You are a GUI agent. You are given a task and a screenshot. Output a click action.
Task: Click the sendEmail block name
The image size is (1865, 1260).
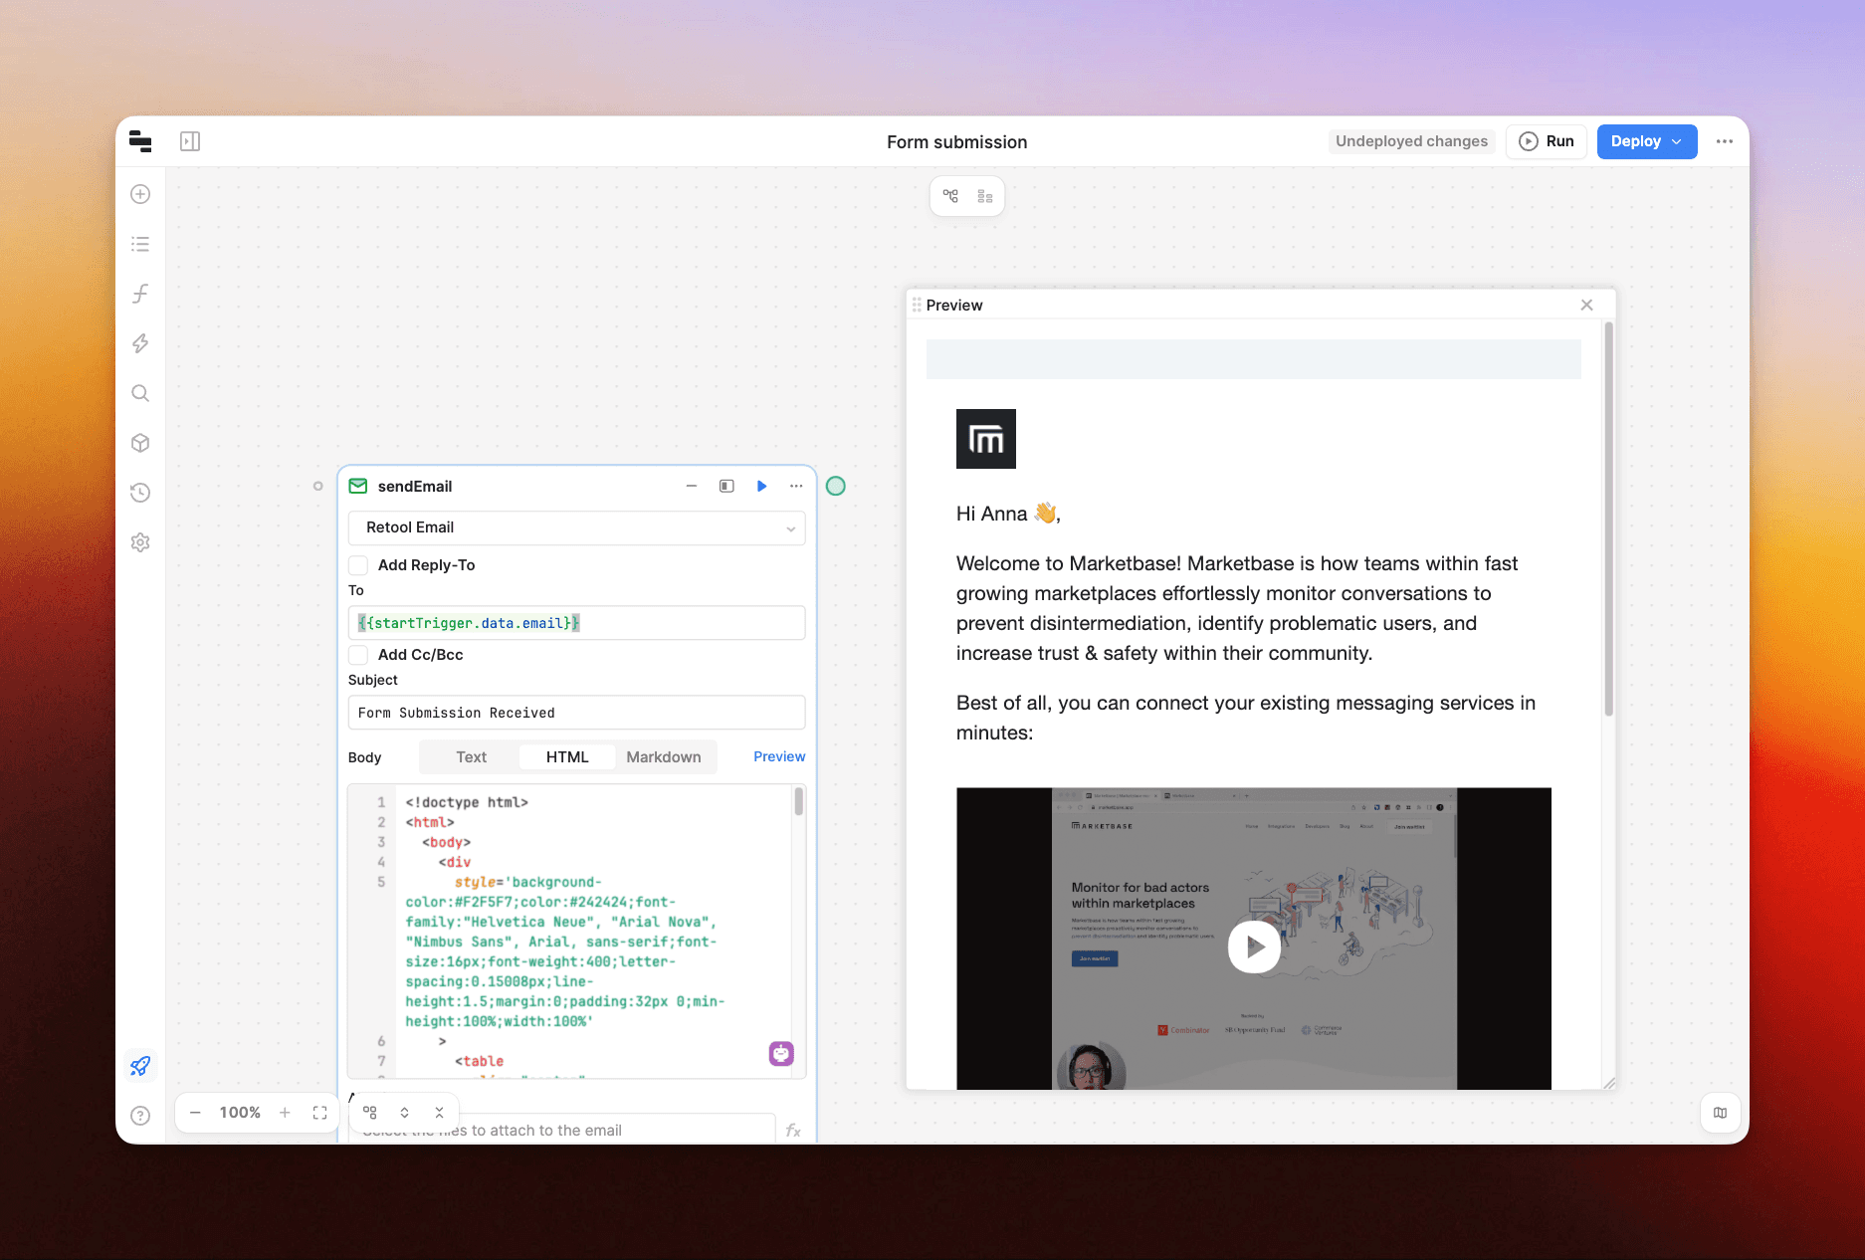click(415, 486)
